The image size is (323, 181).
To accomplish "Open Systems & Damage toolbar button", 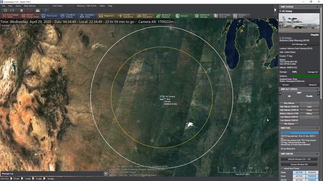I will click(x=202, y=16).
